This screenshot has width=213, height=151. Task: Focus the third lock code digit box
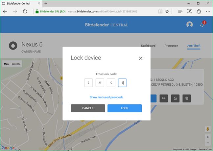point(111,83)
